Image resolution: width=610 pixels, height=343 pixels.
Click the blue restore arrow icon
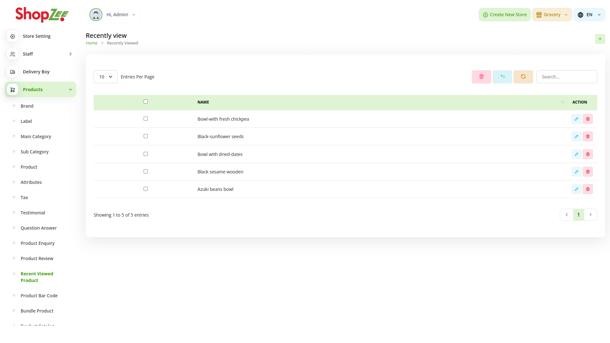click(502, 77)
